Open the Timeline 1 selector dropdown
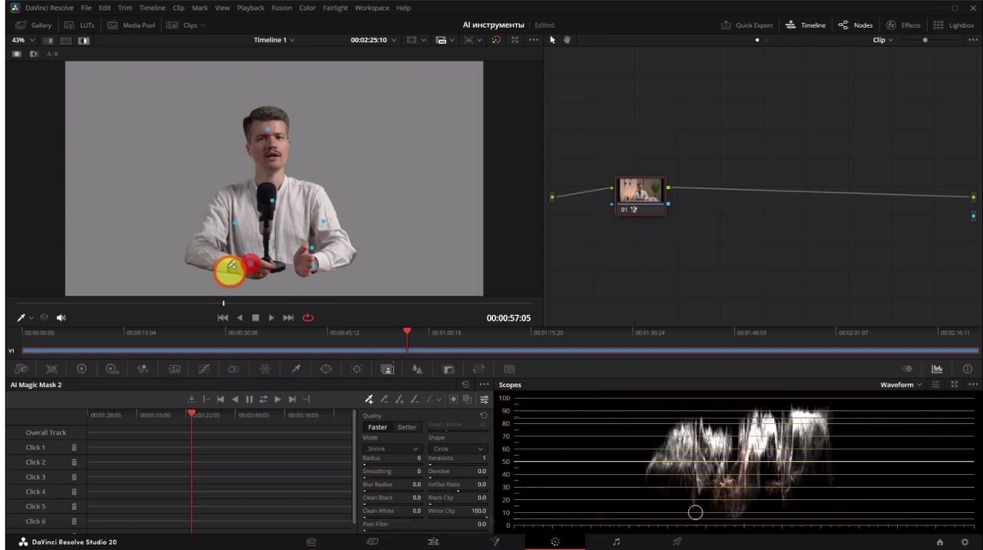The height and width of the screenshot is (550, 983). click(274, 39)
